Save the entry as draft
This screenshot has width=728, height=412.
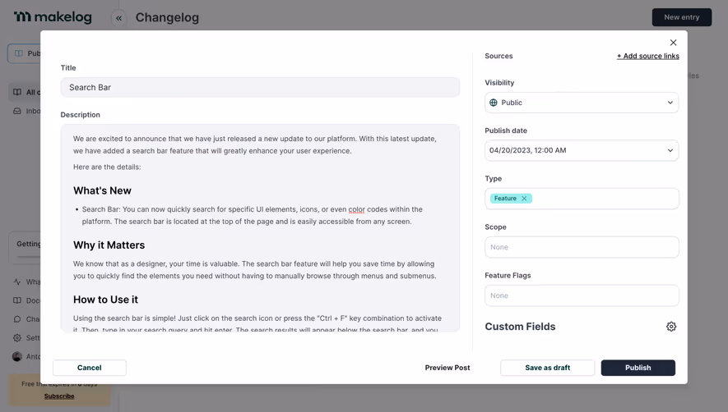547,368
